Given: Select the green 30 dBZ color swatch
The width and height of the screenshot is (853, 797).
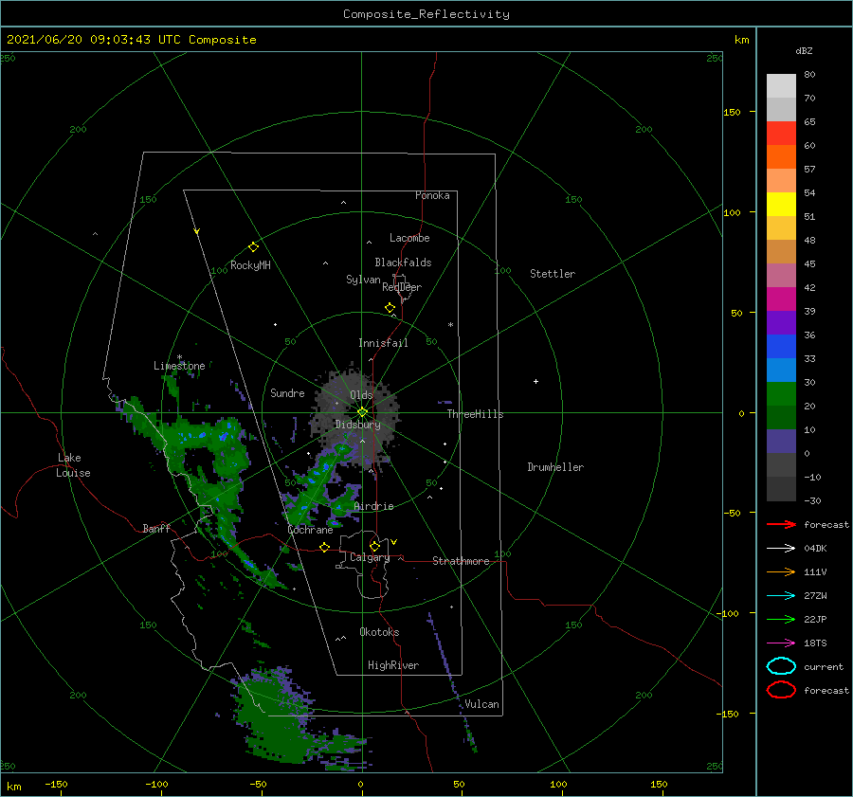Looking at the screenshot, I should (x=781, y=394).
